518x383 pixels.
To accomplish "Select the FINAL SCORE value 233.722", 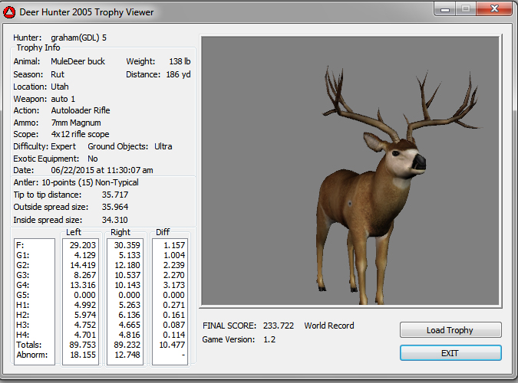I will pos(278,326).
